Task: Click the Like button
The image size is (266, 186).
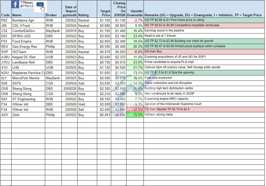Action: pos(40,4)
